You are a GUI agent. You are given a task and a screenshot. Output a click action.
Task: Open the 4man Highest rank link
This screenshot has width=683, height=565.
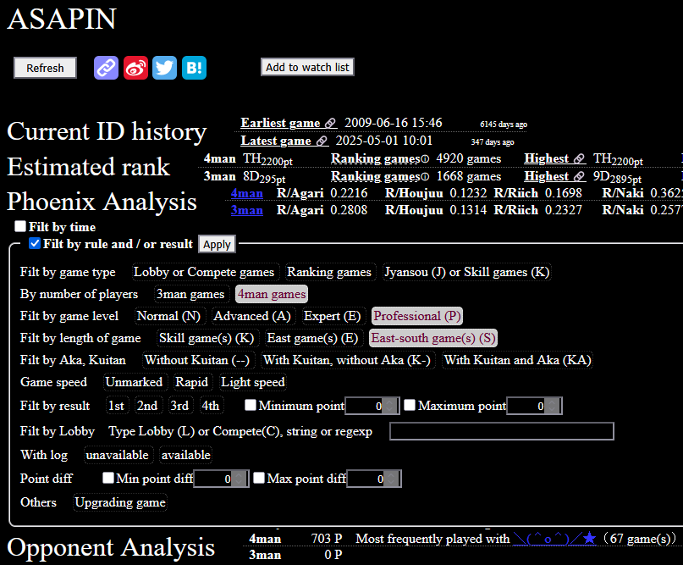546,158
